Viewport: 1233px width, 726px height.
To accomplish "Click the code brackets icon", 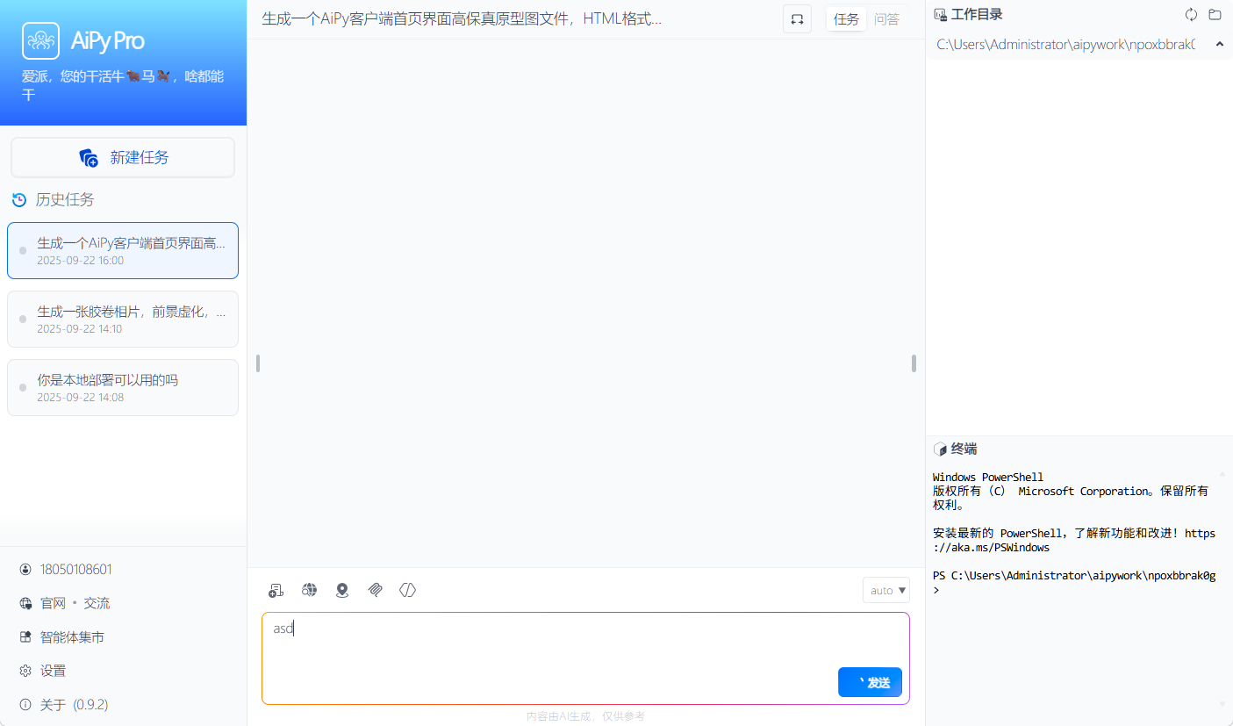I will (407, 590).
